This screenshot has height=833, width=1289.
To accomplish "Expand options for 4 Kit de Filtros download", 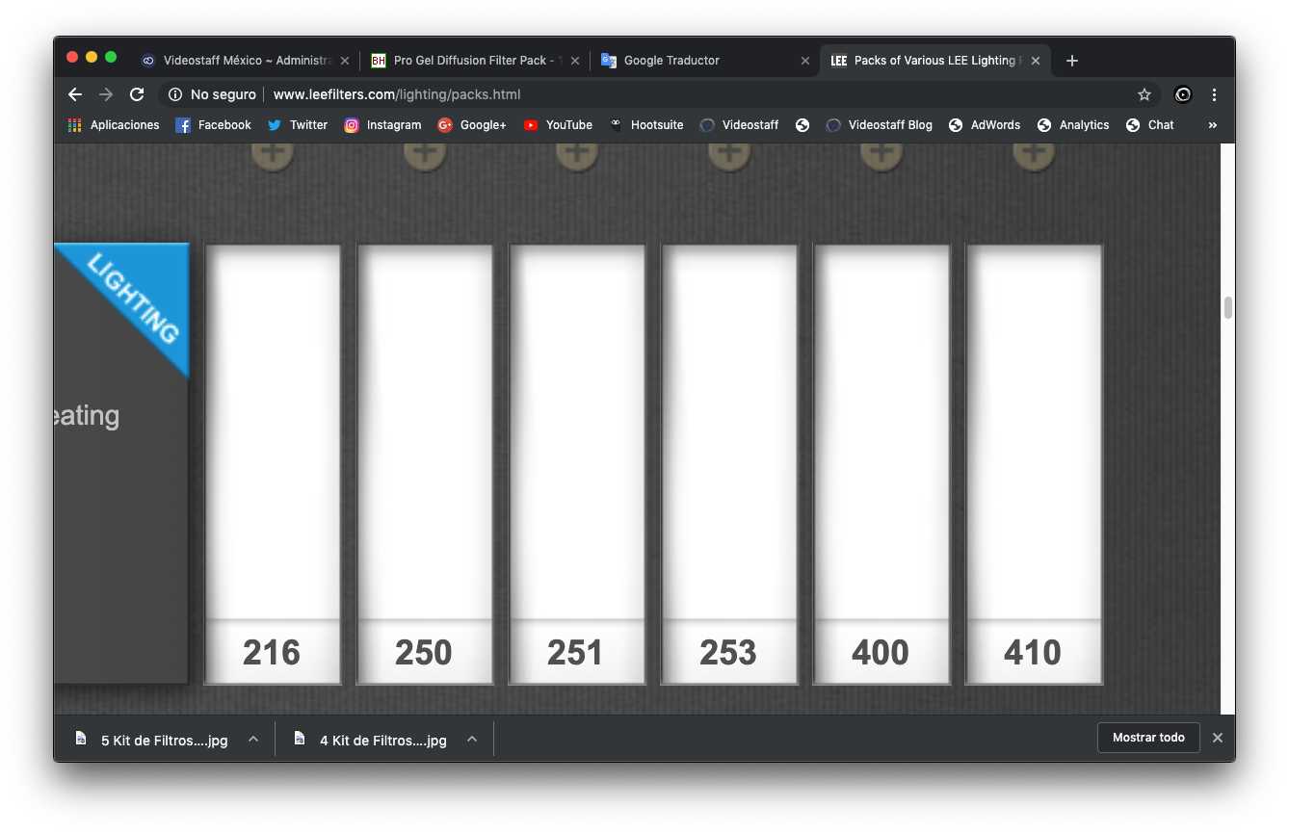I will pyautogui.click(x=472, y=739).
